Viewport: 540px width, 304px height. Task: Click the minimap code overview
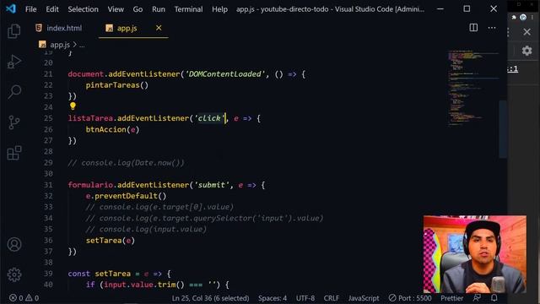[x=473, y=88]
